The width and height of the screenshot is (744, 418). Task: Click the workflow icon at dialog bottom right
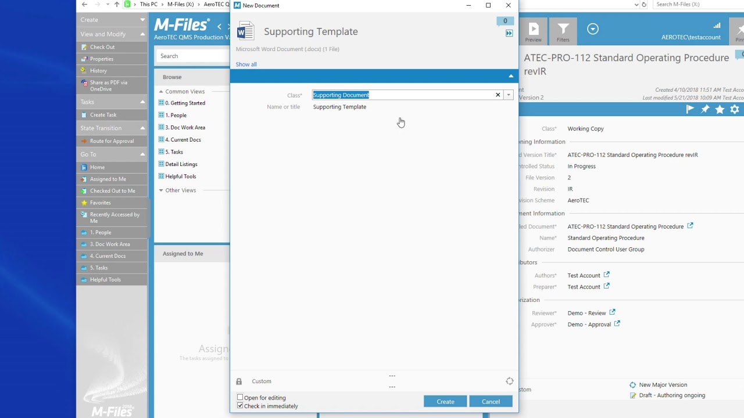(510, 381)
